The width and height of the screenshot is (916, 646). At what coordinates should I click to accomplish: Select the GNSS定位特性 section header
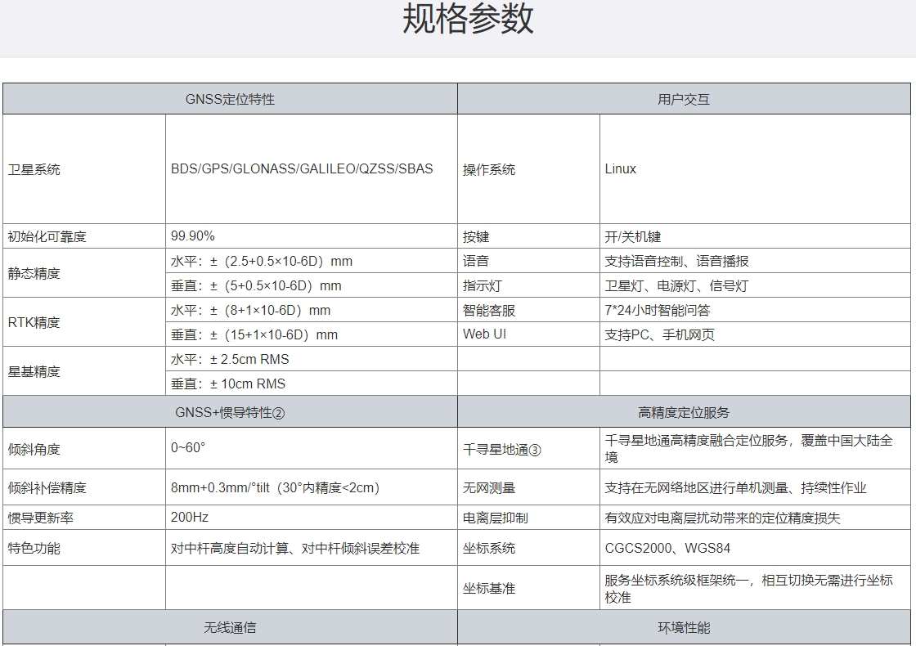230,99
